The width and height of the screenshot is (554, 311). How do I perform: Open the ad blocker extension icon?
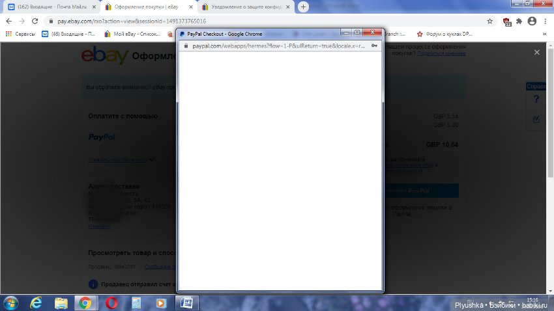pos(507,22)
